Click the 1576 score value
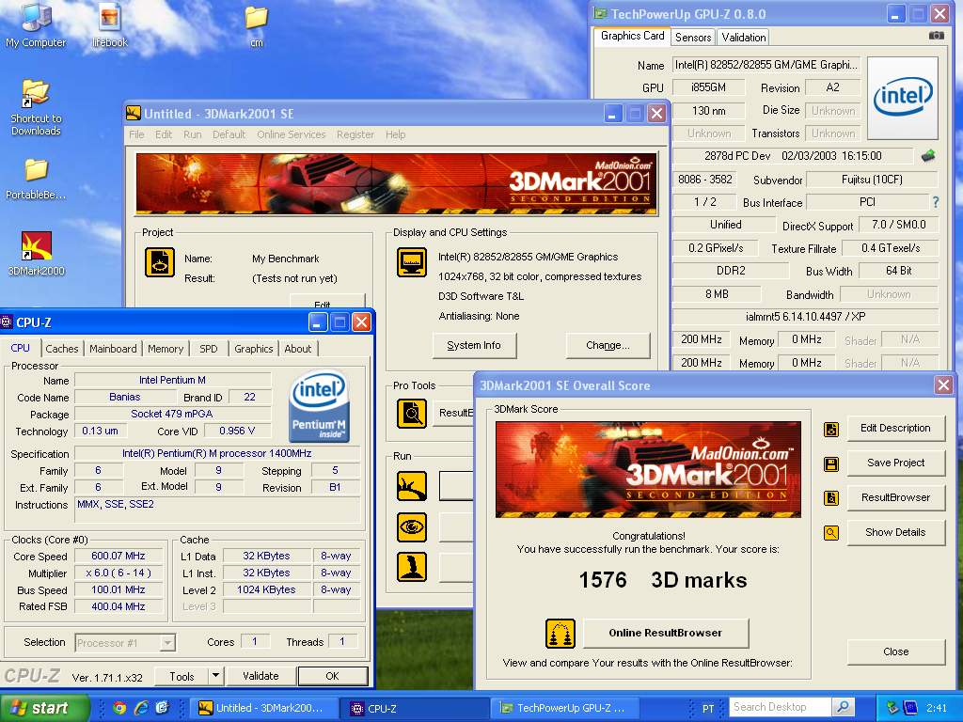This screenshot has width=963, height=722. point(603,580)
